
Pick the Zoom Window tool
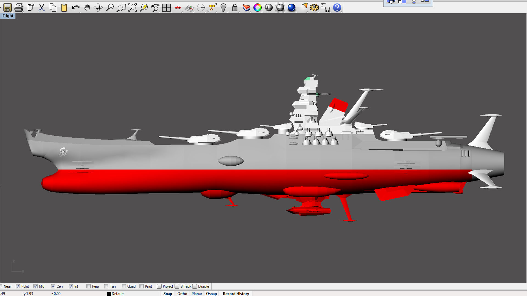(121, 7)
